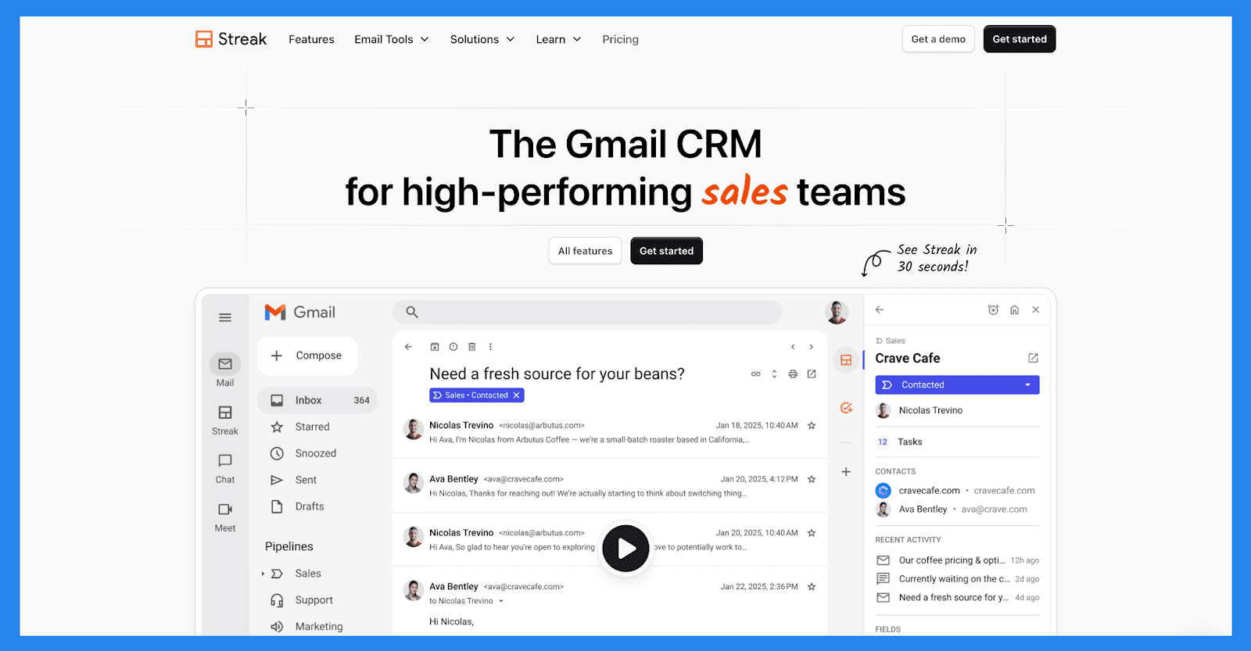Expand the Solutions menu
The width and height of the screenshot is (1251, 651).
tap(482, 39)
